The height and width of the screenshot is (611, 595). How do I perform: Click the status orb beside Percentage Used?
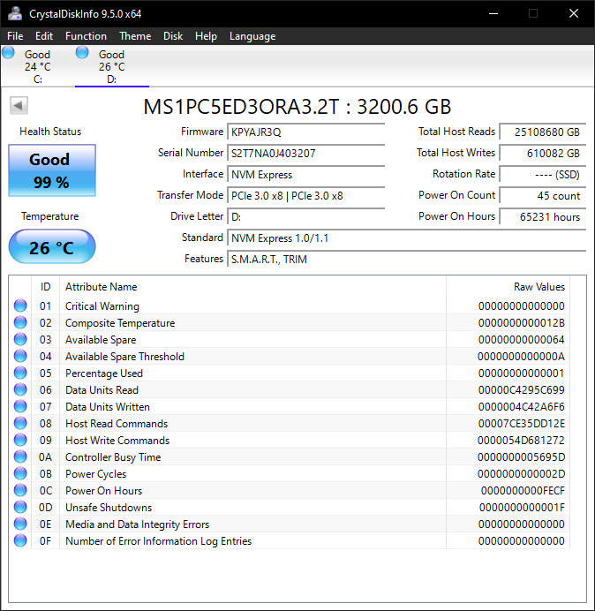point(20,373)
